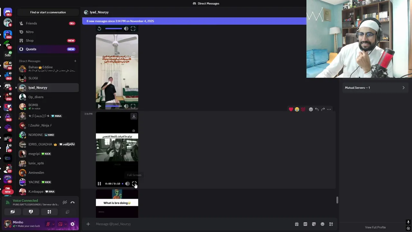Open Quests page

(x=48, y=49)
